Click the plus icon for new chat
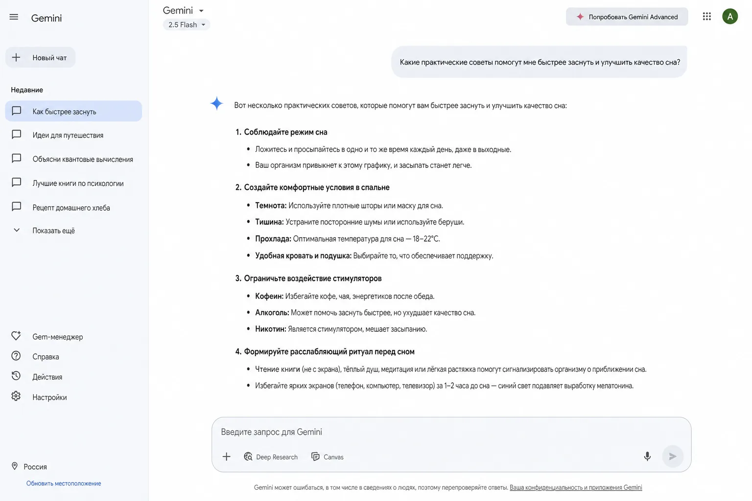This screenshot has width=752, height=501. coord(16,58)
